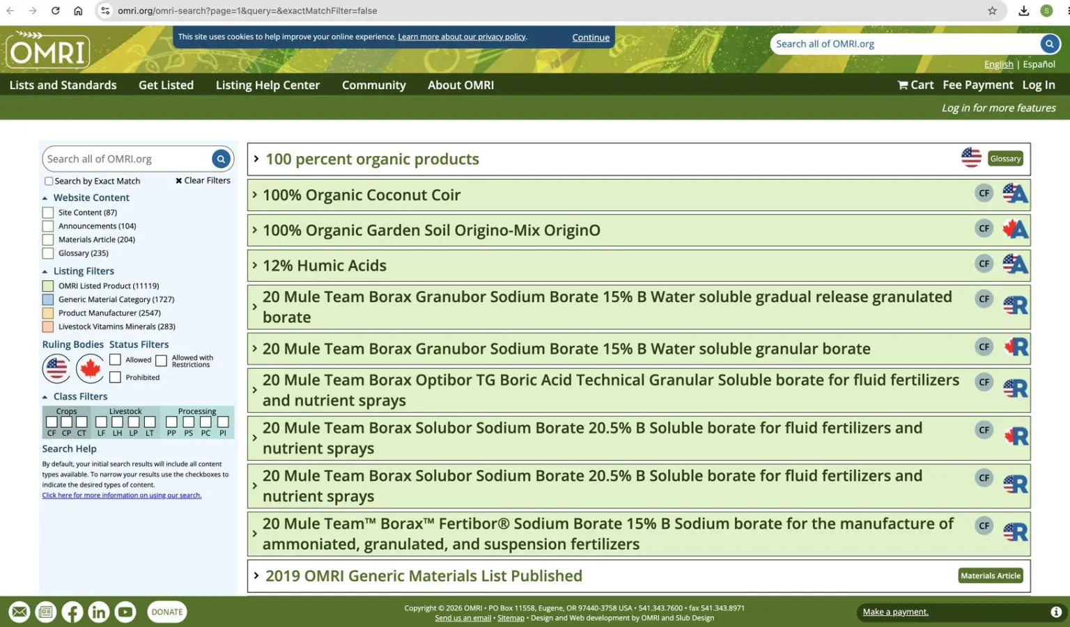The width and height of the screenshot is (1070, 627).
Task: Check the Site Content (87) filter
Action: [x=48, y=212]
